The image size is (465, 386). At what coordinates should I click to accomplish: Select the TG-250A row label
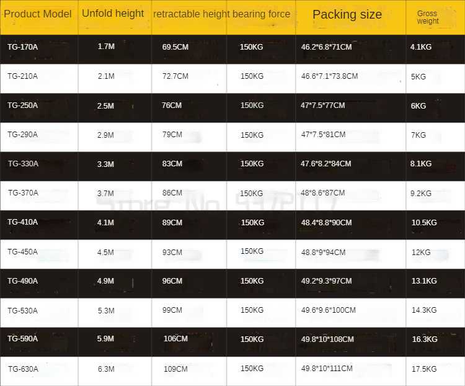point(23,105)
